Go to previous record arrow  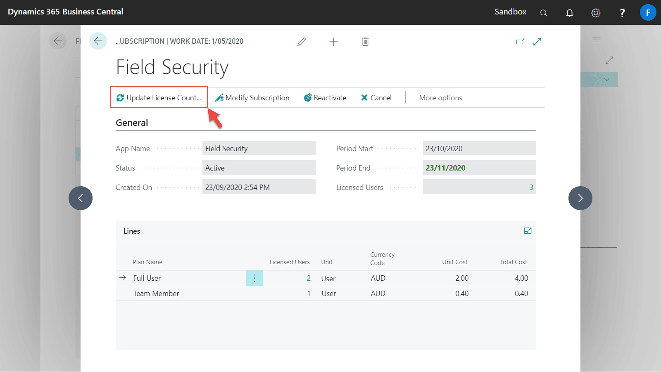[81, 198]
